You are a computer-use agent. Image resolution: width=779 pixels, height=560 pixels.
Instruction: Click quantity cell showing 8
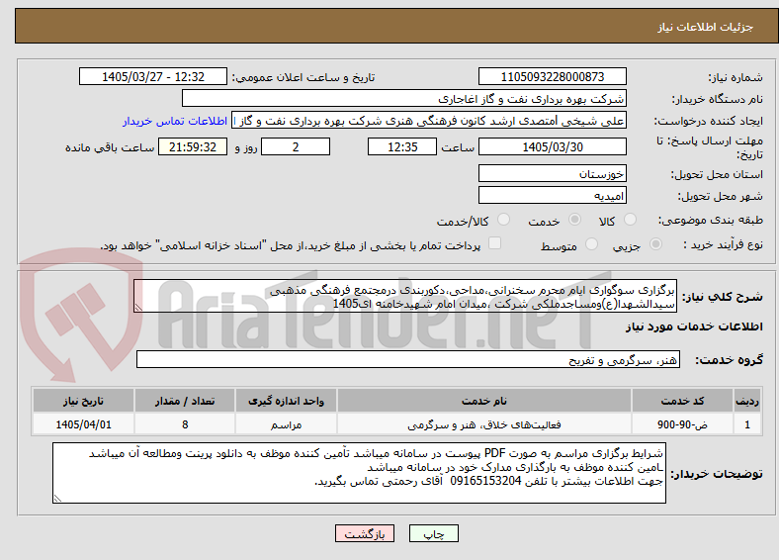(185, 424)
